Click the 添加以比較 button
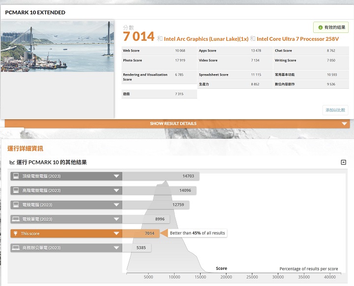This screenshot has height=286, width=354. click(x=335, y=110)
